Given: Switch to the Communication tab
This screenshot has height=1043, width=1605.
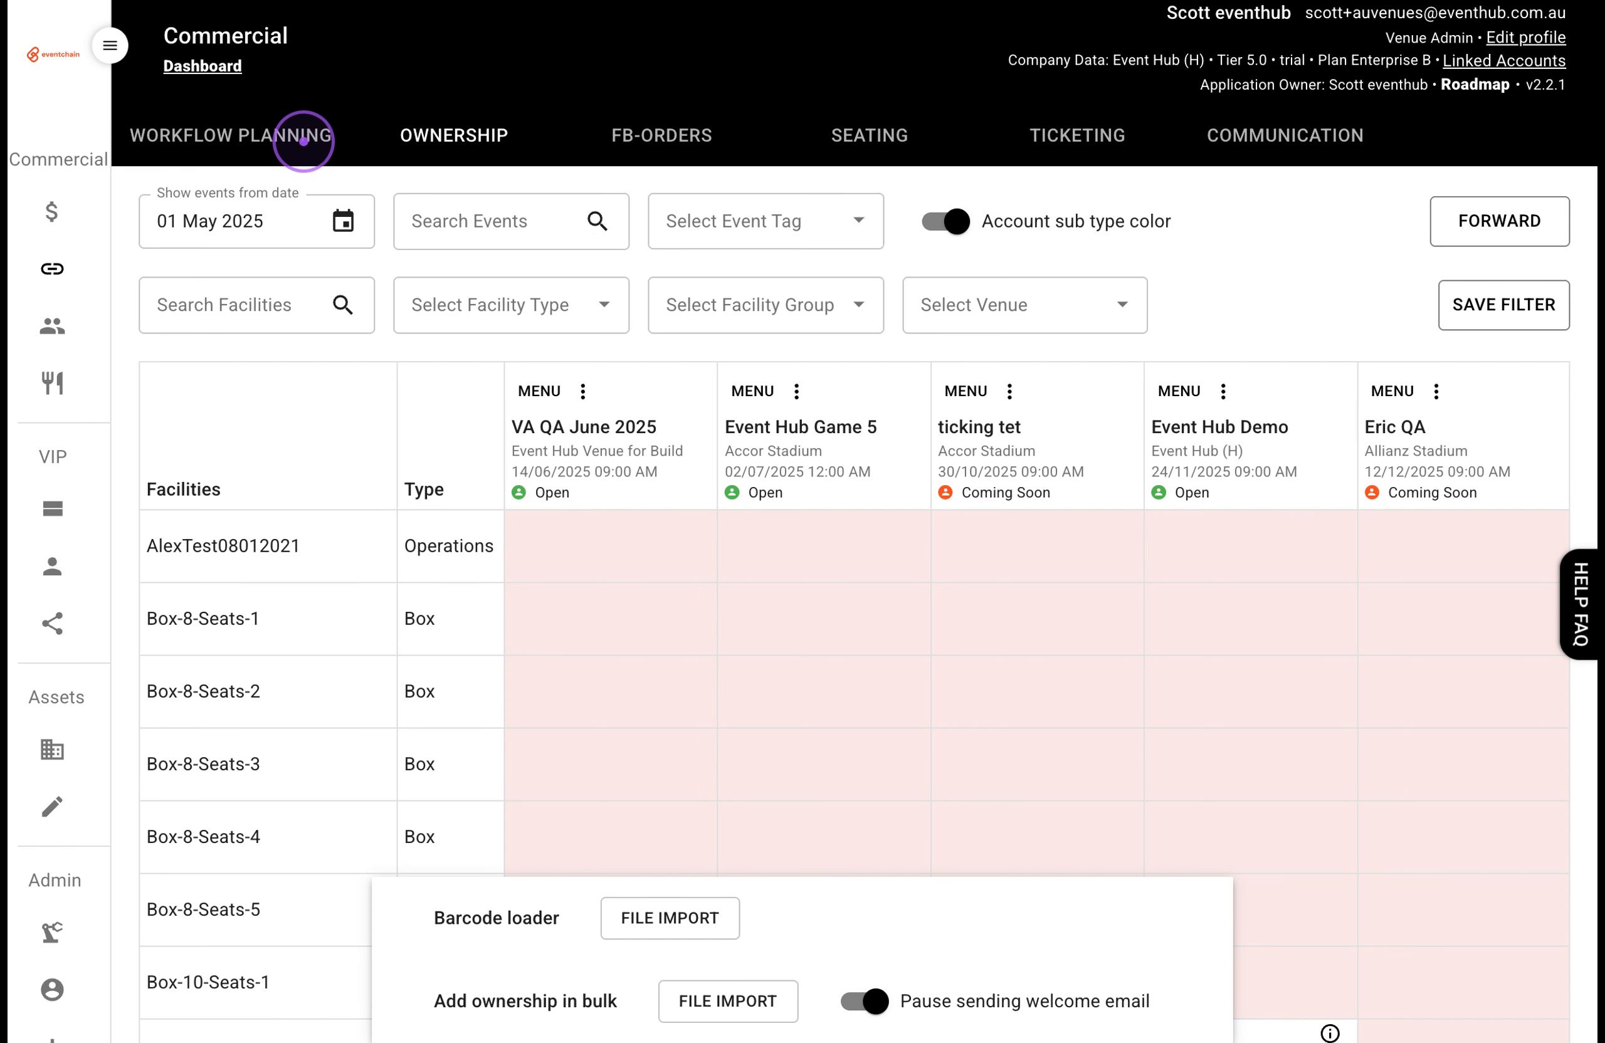Looking at the screenshot, I should (1285, 135).
